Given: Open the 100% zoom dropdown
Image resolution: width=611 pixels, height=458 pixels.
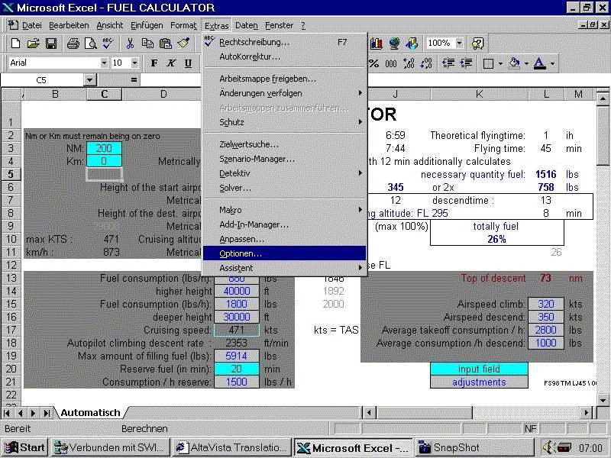Looking at the screenshot, I should [460, 43].
